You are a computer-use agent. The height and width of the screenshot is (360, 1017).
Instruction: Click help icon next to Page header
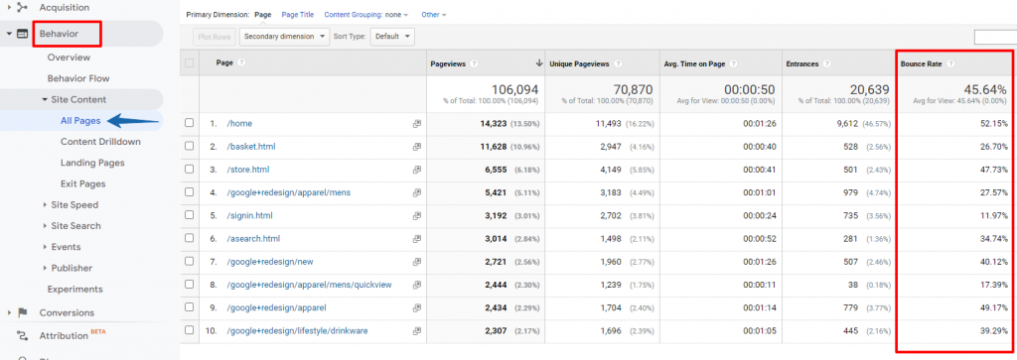click(241, 62)
